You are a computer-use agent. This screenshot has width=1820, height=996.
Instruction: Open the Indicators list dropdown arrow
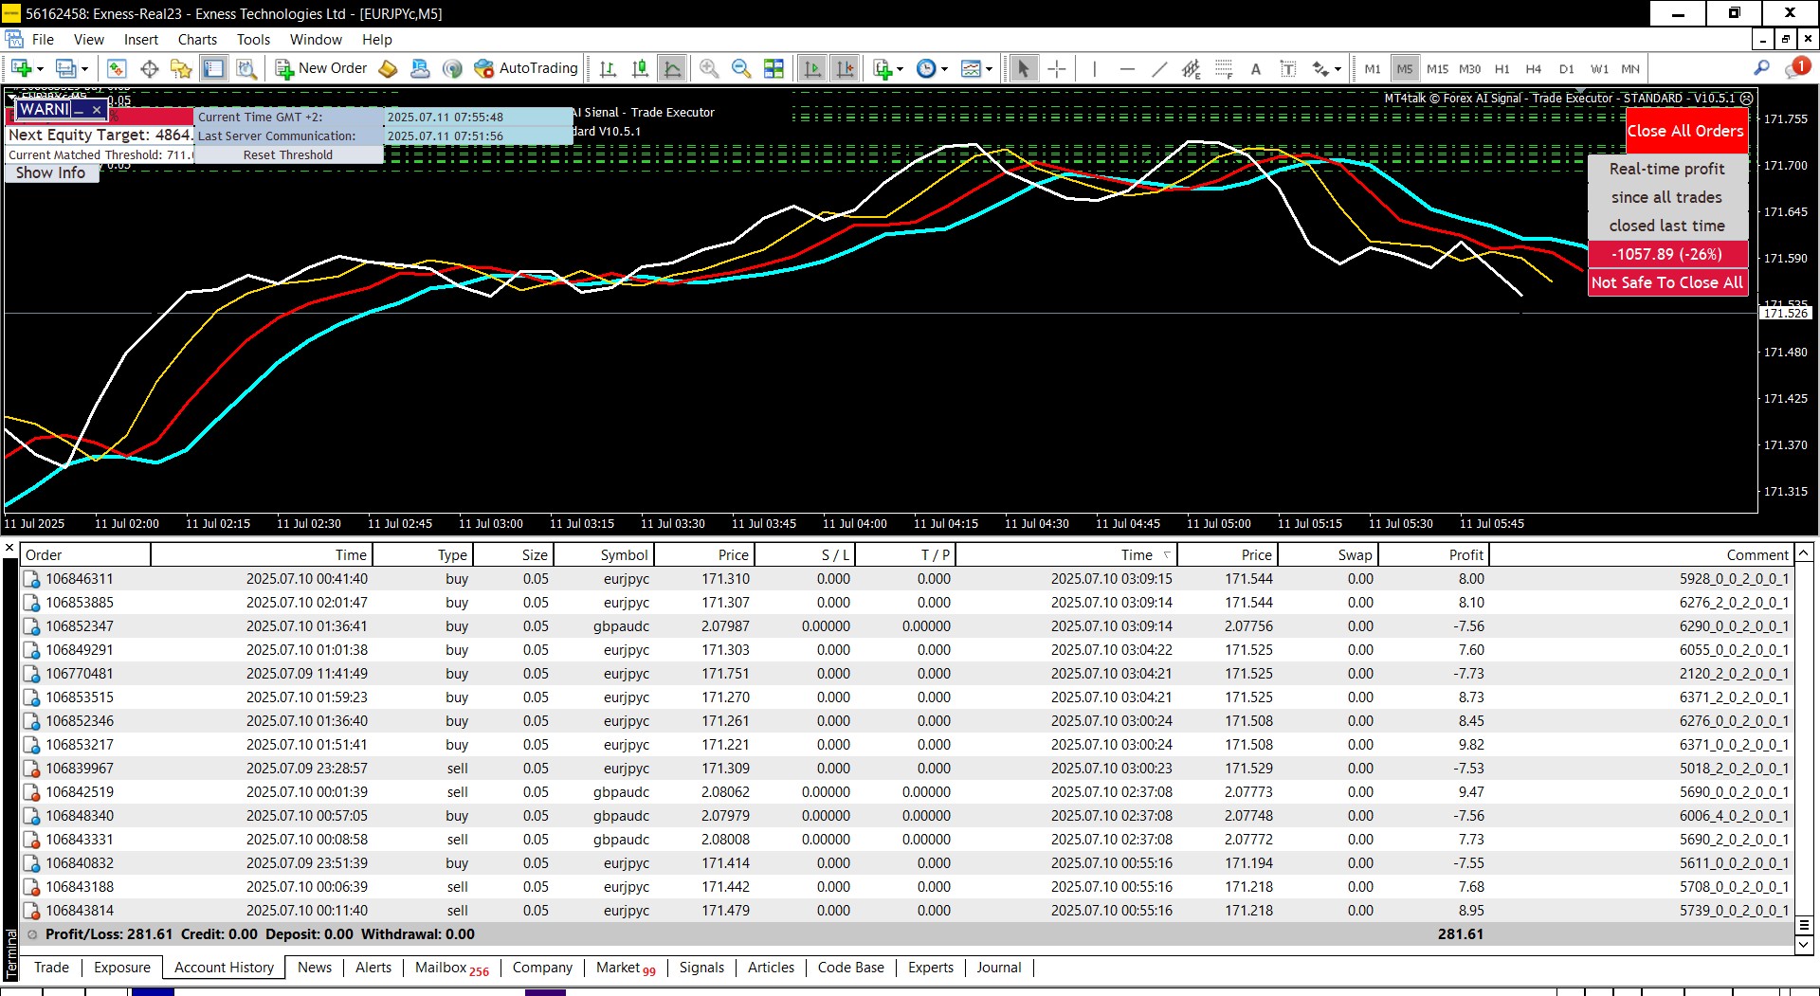(x=900, y=68)
